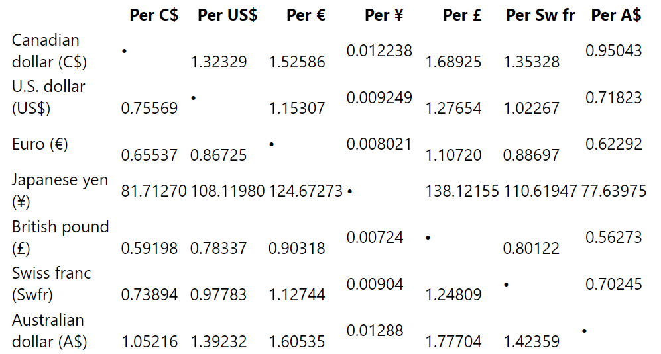Click the 138.12155 yen per pound value
The width and height of the screenshot is (661, 354).
[462, 191]
